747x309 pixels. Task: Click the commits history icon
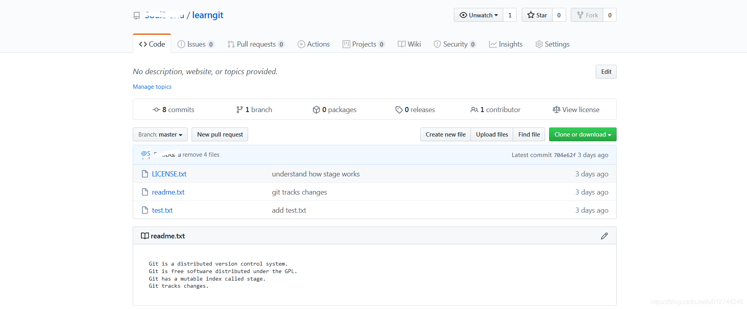pyautogui.click(x=156, y=110)
